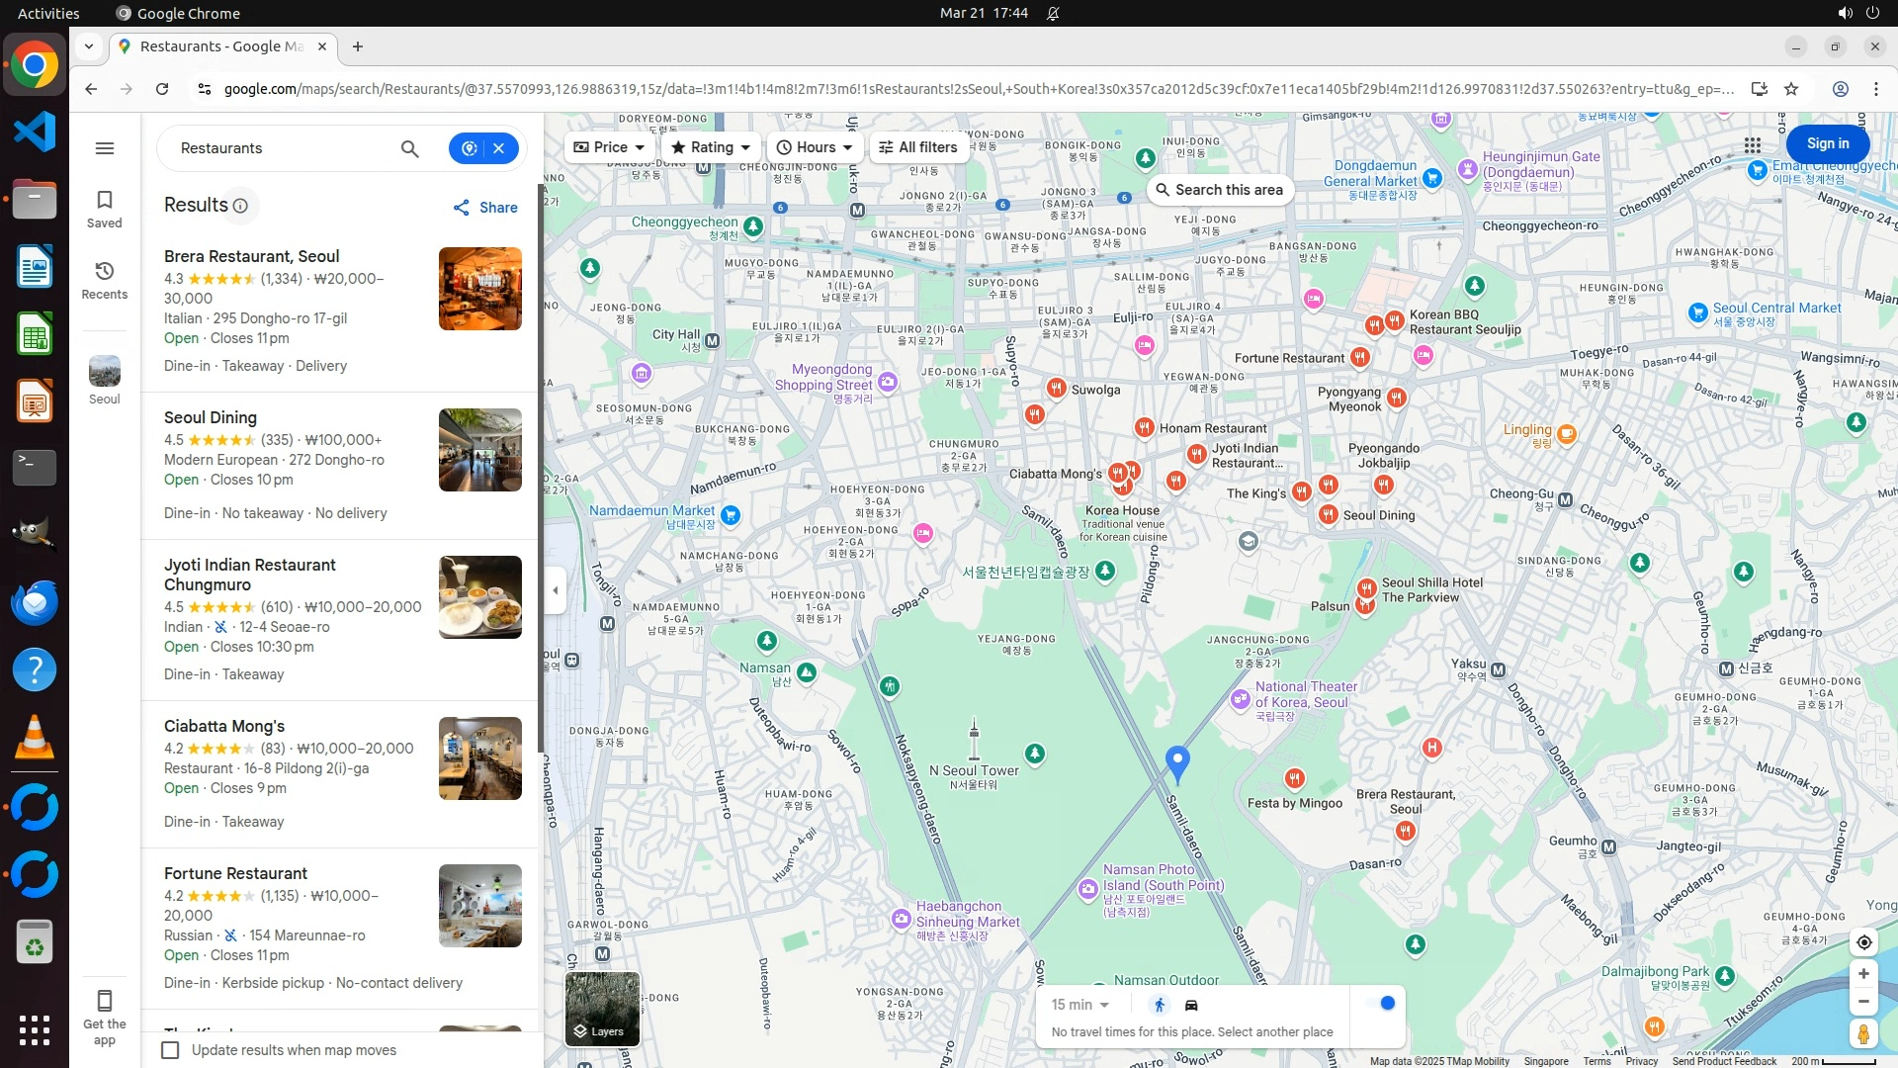Image resolution: width=1898 pixels, height=1068 pixels.
Task: Select the walking travel mode icon
Action: pos(1160,1005)
